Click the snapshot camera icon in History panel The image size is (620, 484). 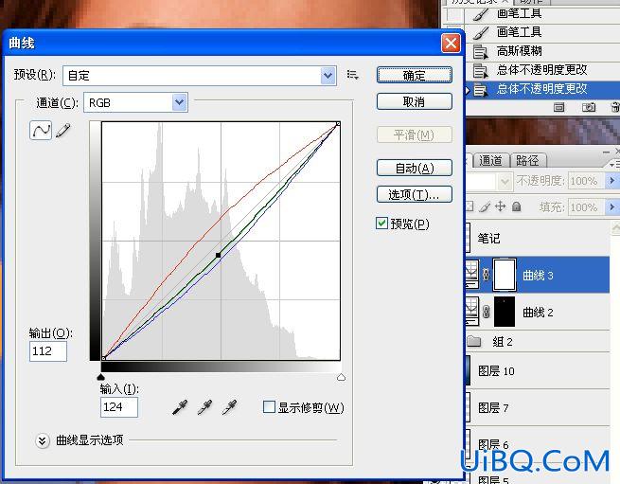coord(589,107)
